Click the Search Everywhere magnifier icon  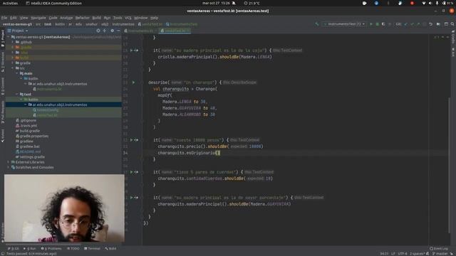[x=452, y=24]
